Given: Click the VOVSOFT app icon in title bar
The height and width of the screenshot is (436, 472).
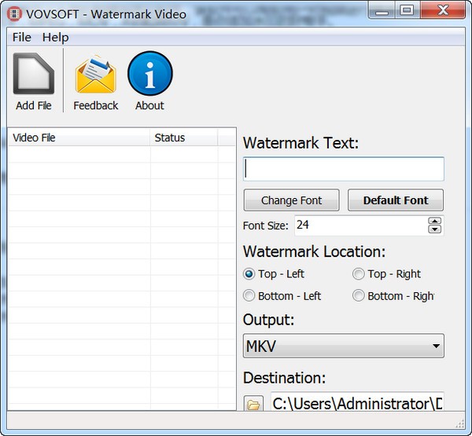Looking at the screenshot, I should click(14, 14).
